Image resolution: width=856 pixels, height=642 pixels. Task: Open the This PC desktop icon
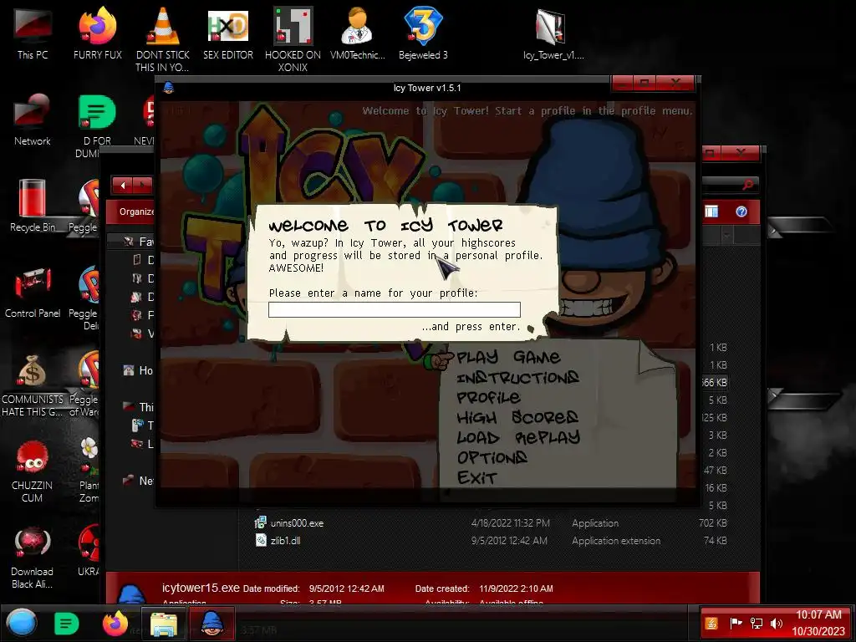[x=33, y=33]
